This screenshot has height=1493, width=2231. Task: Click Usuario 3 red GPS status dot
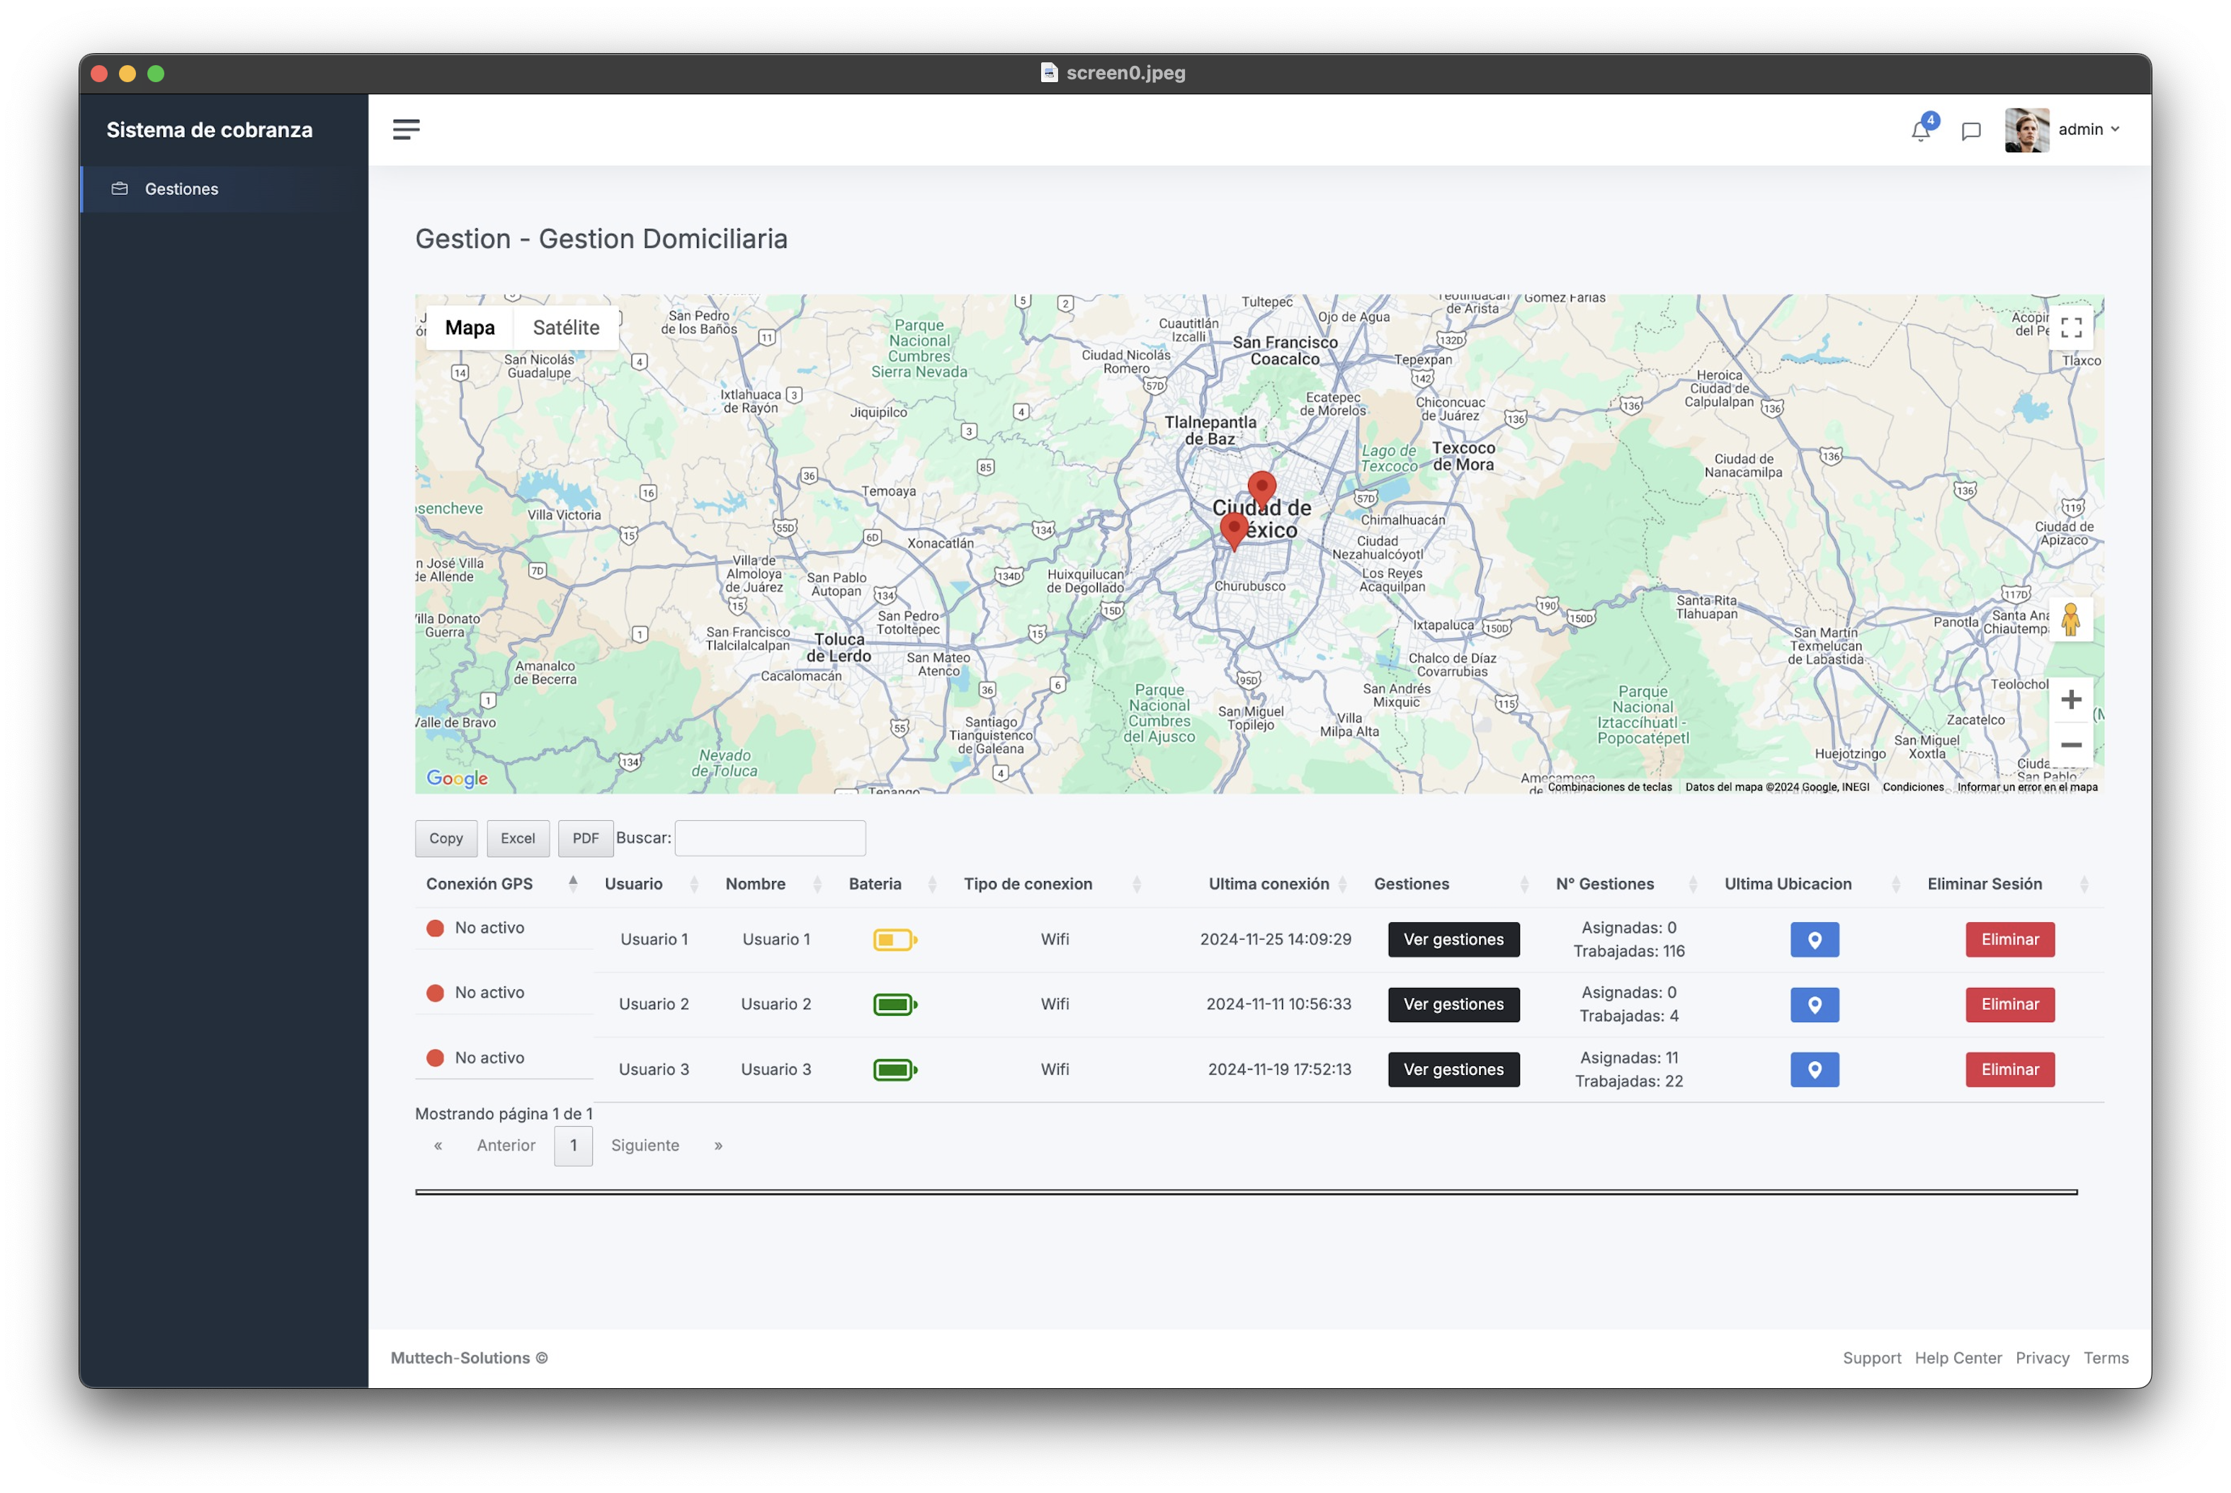click(x=435, y=1057)
